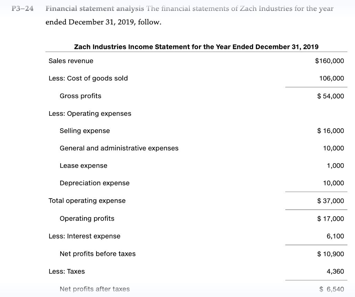The image size is (355, 297).
Task: Click the Sales revenue row label
Action: click(x=71, y=61)
